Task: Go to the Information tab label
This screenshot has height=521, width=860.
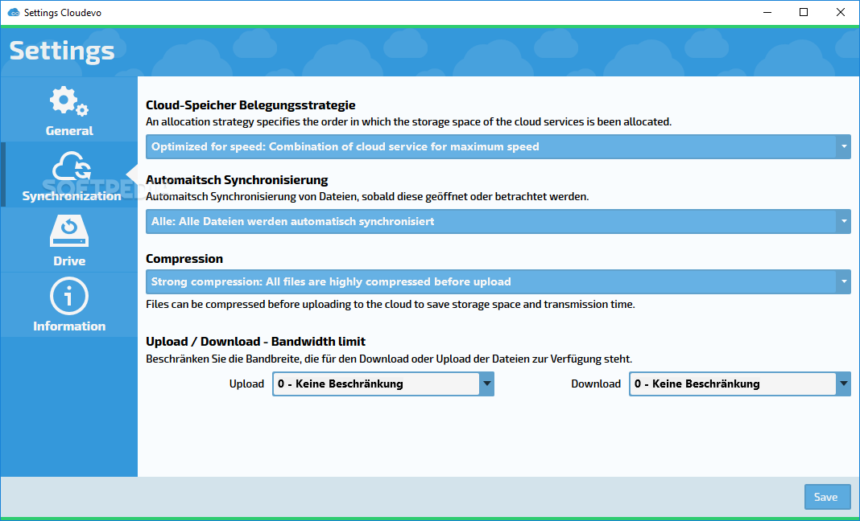Action: coord(69,326)
